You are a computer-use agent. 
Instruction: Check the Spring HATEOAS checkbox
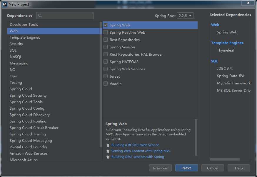(x=106, y=62)
